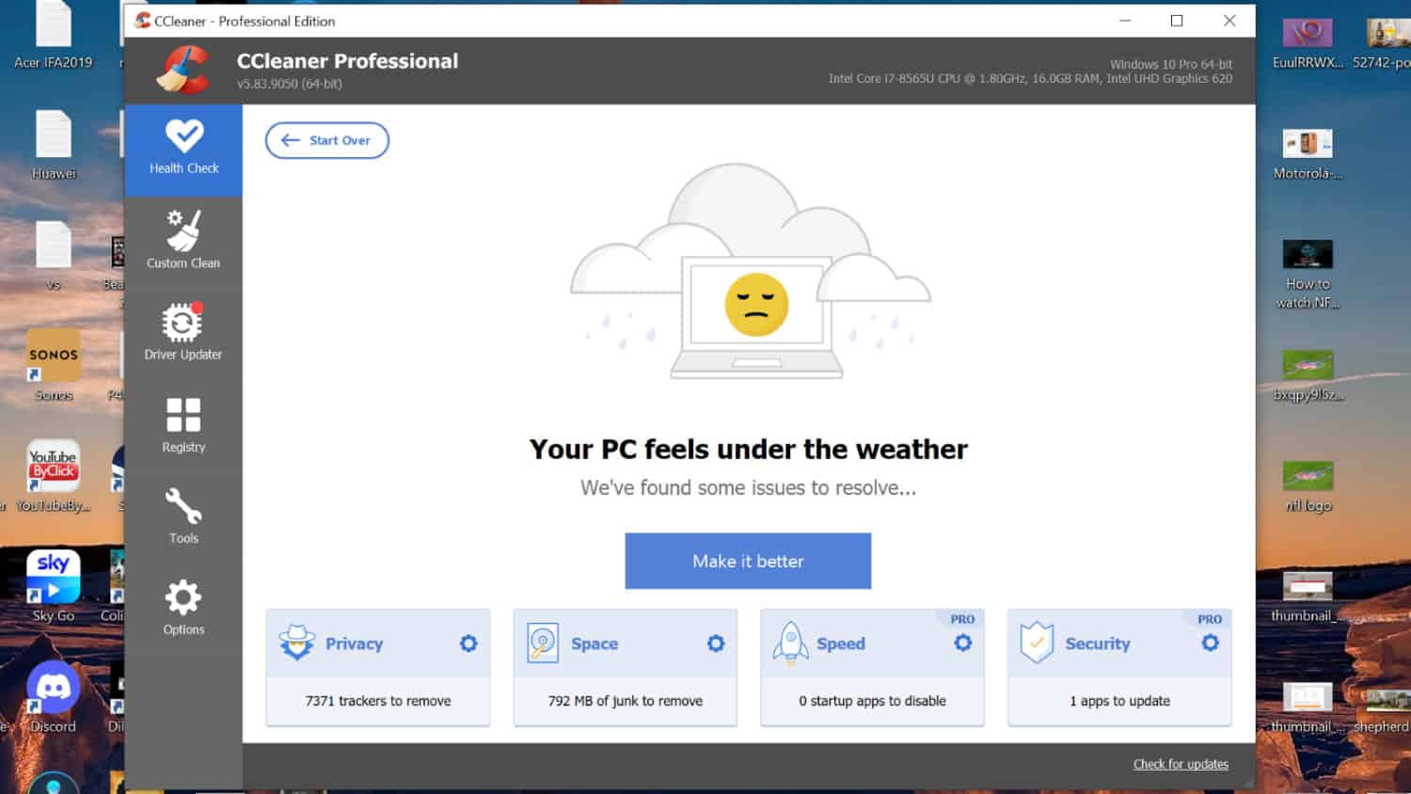1411x794 pixels.
Task: Open Security card settings gear
Action: tap(1211, 643)
